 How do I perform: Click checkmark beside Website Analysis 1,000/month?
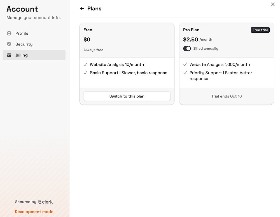click(185, 65)
